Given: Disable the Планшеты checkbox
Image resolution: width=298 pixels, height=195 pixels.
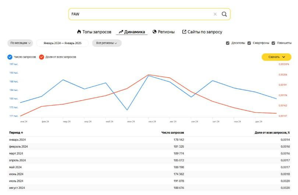Looking at the screenshot, I should (x=273, y=43).
